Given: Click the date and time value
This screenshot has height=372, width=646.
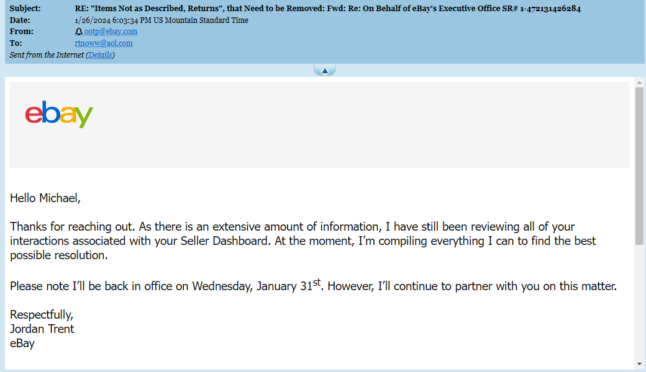Looking at the screenshot, I should [x=161, y=20].
